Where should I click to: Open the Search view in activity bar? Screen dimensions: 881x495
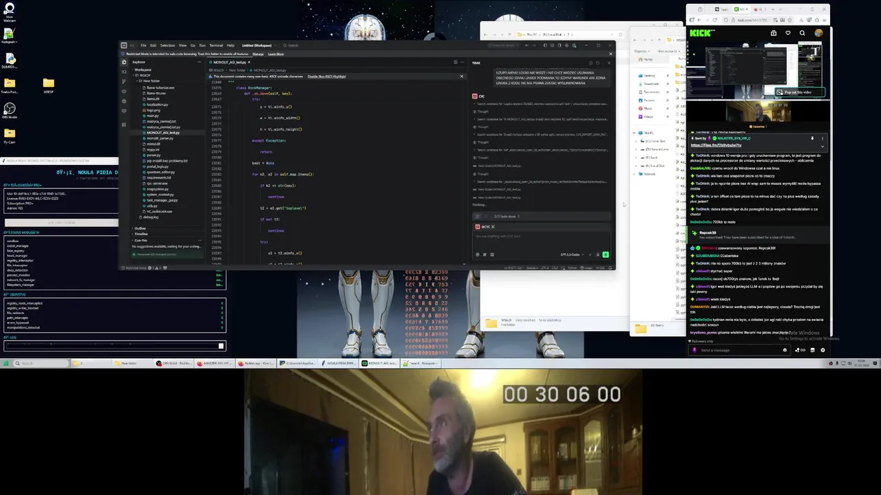(124, 71)
